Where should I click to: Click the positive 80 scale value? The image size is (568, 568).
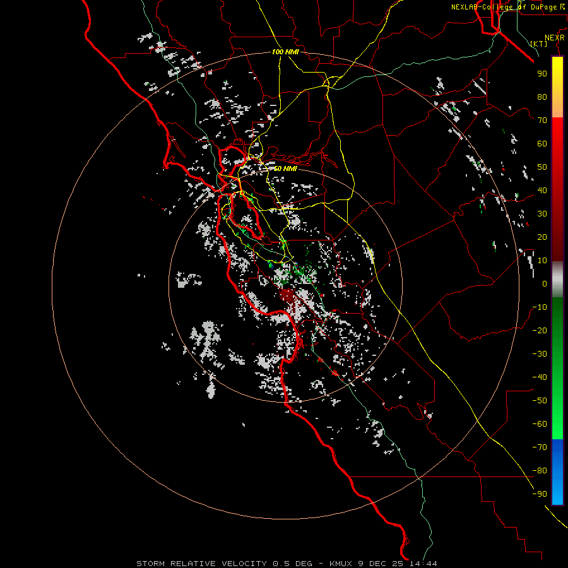pos(542,97)
